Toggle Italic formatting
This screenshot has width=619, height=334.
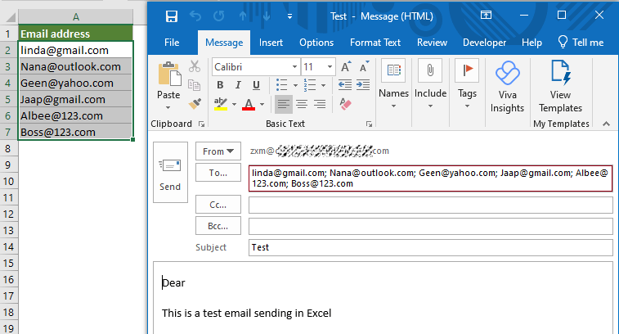(238, 85)
